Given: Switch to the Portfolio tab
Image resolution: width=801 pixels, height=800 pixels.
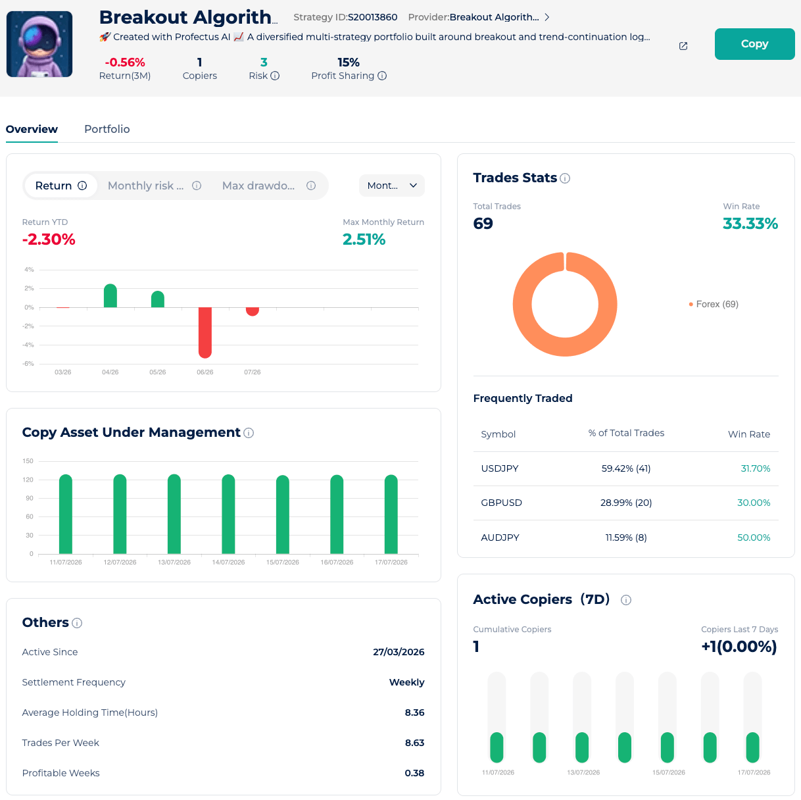Looking at the screenshot, I should click(107, 129).
